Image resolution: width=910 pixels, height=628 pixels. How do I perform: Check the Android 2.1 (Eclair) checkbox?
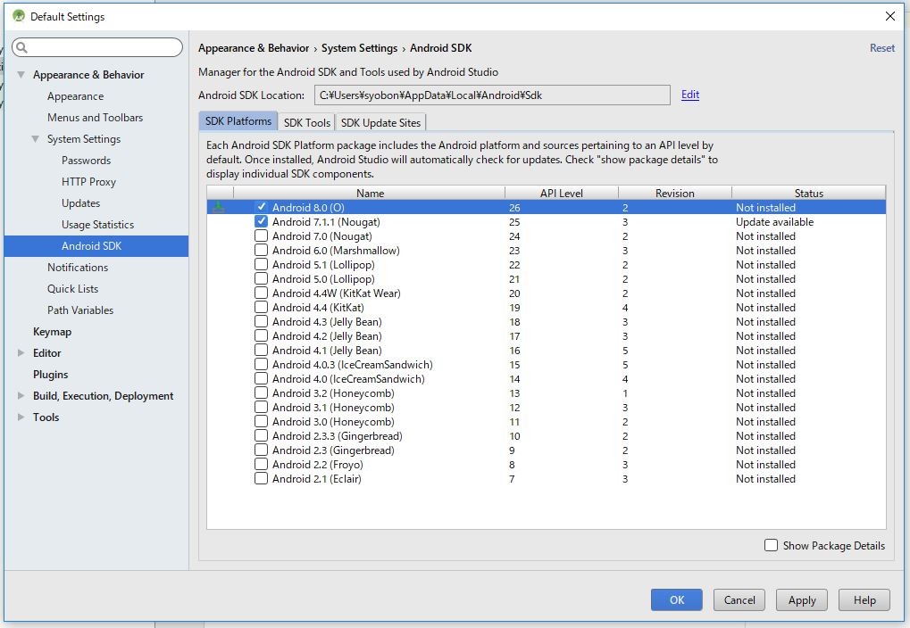[261, 478]
